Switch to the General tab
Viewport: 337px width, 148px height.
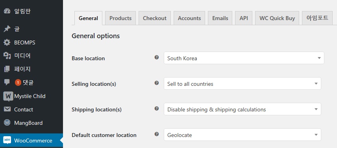[x=88, y=18]
